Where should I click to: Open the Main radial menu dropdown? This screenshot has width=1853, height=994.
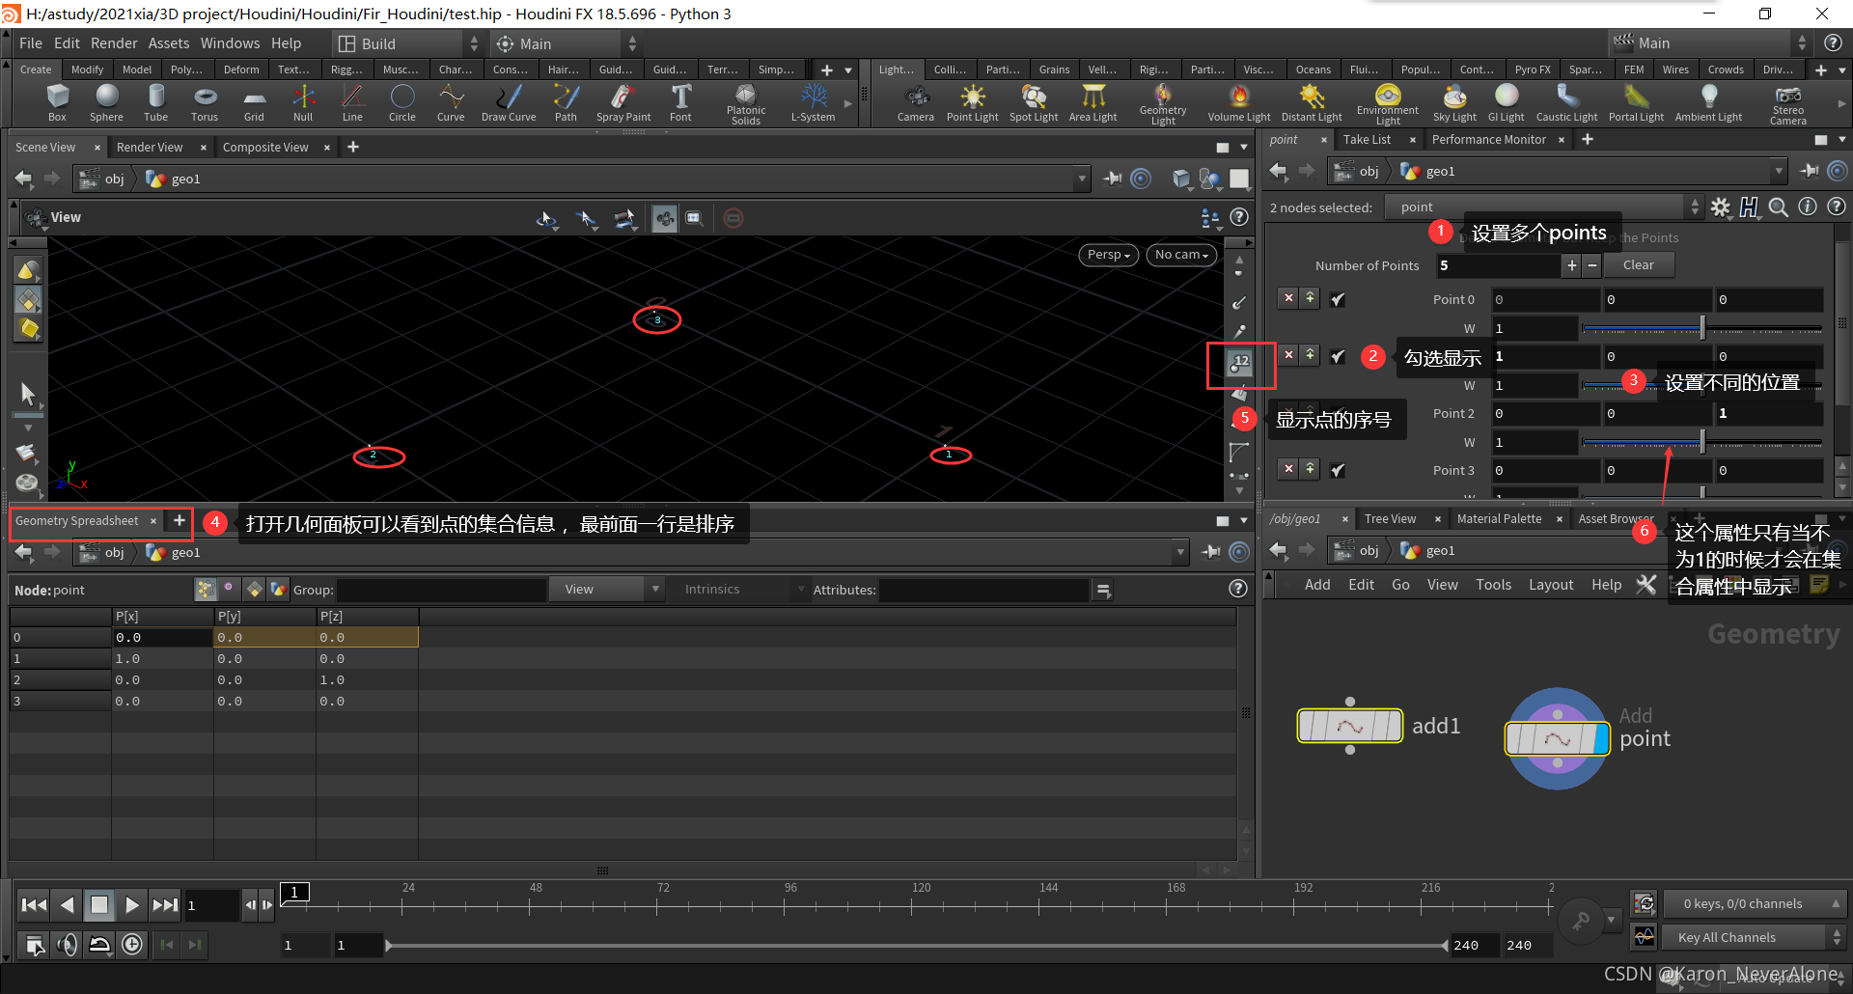coord(567,43)
